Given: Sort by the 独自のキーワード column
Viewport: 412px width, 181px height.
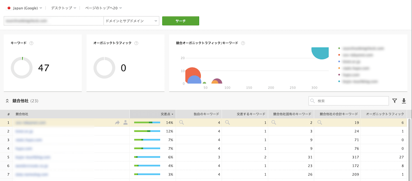Looking at the screenshot, I should tap(199, 114).
